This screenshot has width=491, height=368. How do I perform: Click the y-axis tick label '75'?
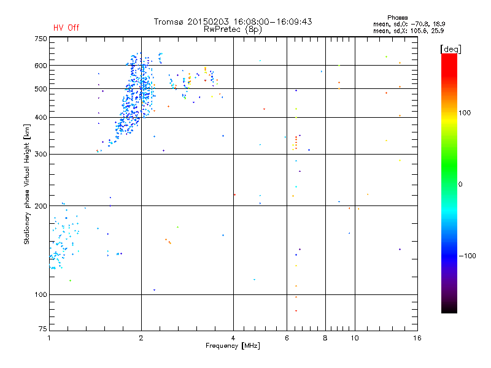pyautogui.click(x=43, y=329)
